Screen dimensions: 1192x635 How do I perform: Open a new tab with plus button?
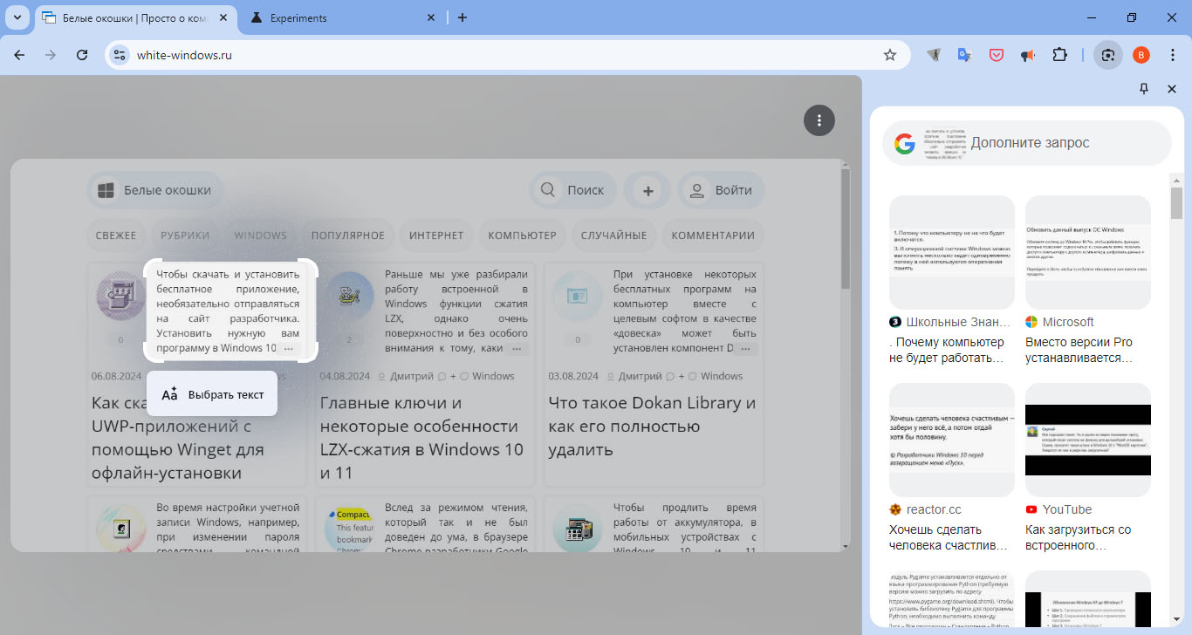[x=462, y=17]
